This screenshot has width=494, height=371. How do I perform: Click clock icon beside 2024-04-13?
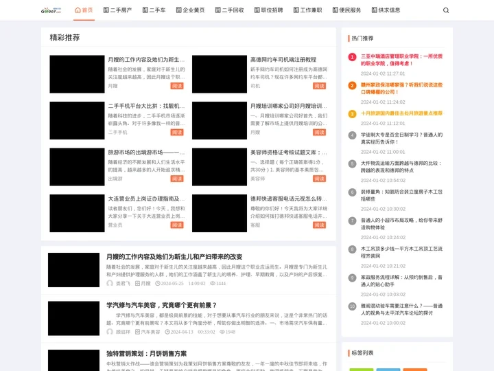[x=167, y=332]
